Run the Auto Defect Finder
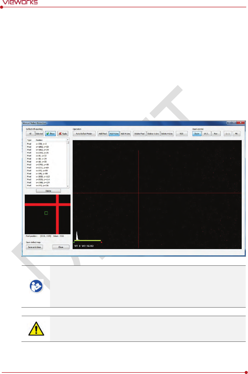This screenshot has height=374, width=248. click(x=84, y=134)
